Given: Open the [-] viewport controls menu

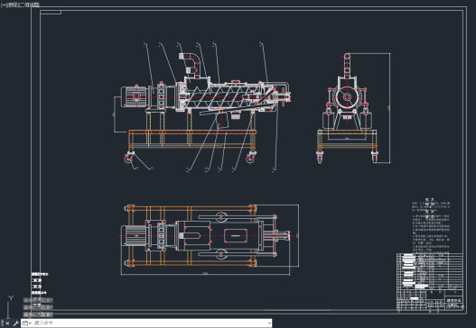Looking at the screenshot, I should click(x=3, y=5).
